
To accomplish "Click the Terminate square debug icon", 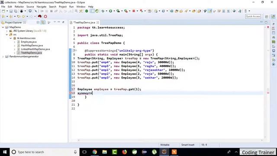I will tap(52, 11).
